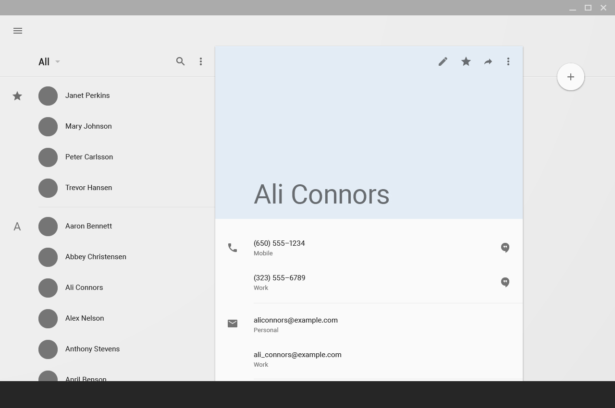The image size is (615, 408).
Task: Message the mobile number via Hangouts icon
Action: pos(505,248)
